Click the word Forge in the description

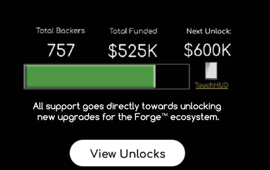pos(148,117)
